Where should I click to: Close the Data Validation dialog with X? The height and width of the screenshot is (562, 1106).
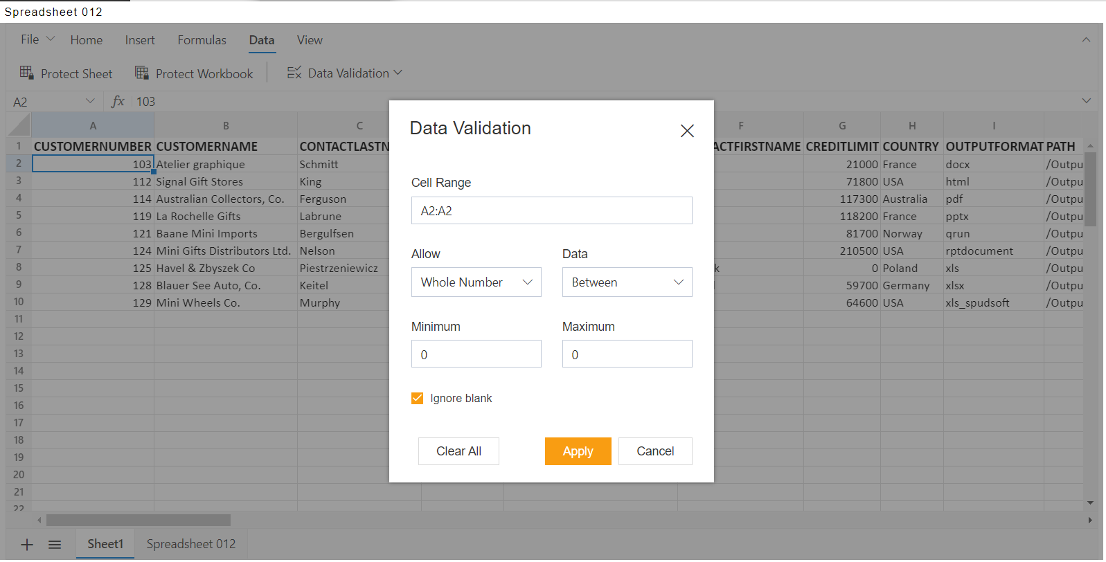coord(687,131)
